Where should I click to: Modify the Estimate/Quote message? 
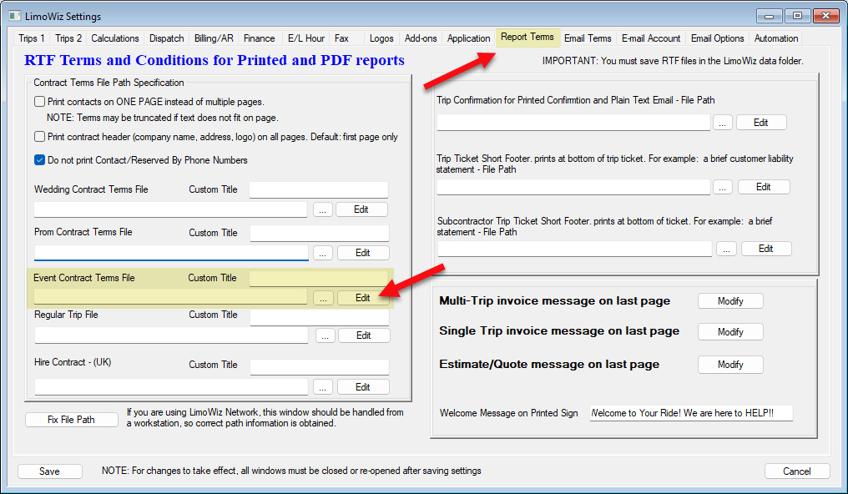[730, 365]
